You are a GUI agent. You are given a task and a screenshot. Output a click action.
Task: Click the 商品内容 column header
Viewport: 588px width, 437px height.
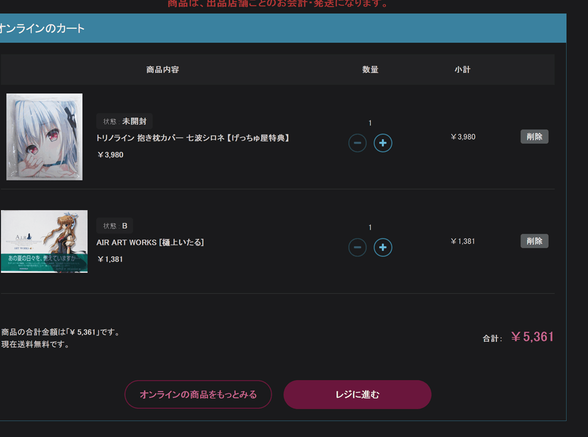(x=163, y=70)
